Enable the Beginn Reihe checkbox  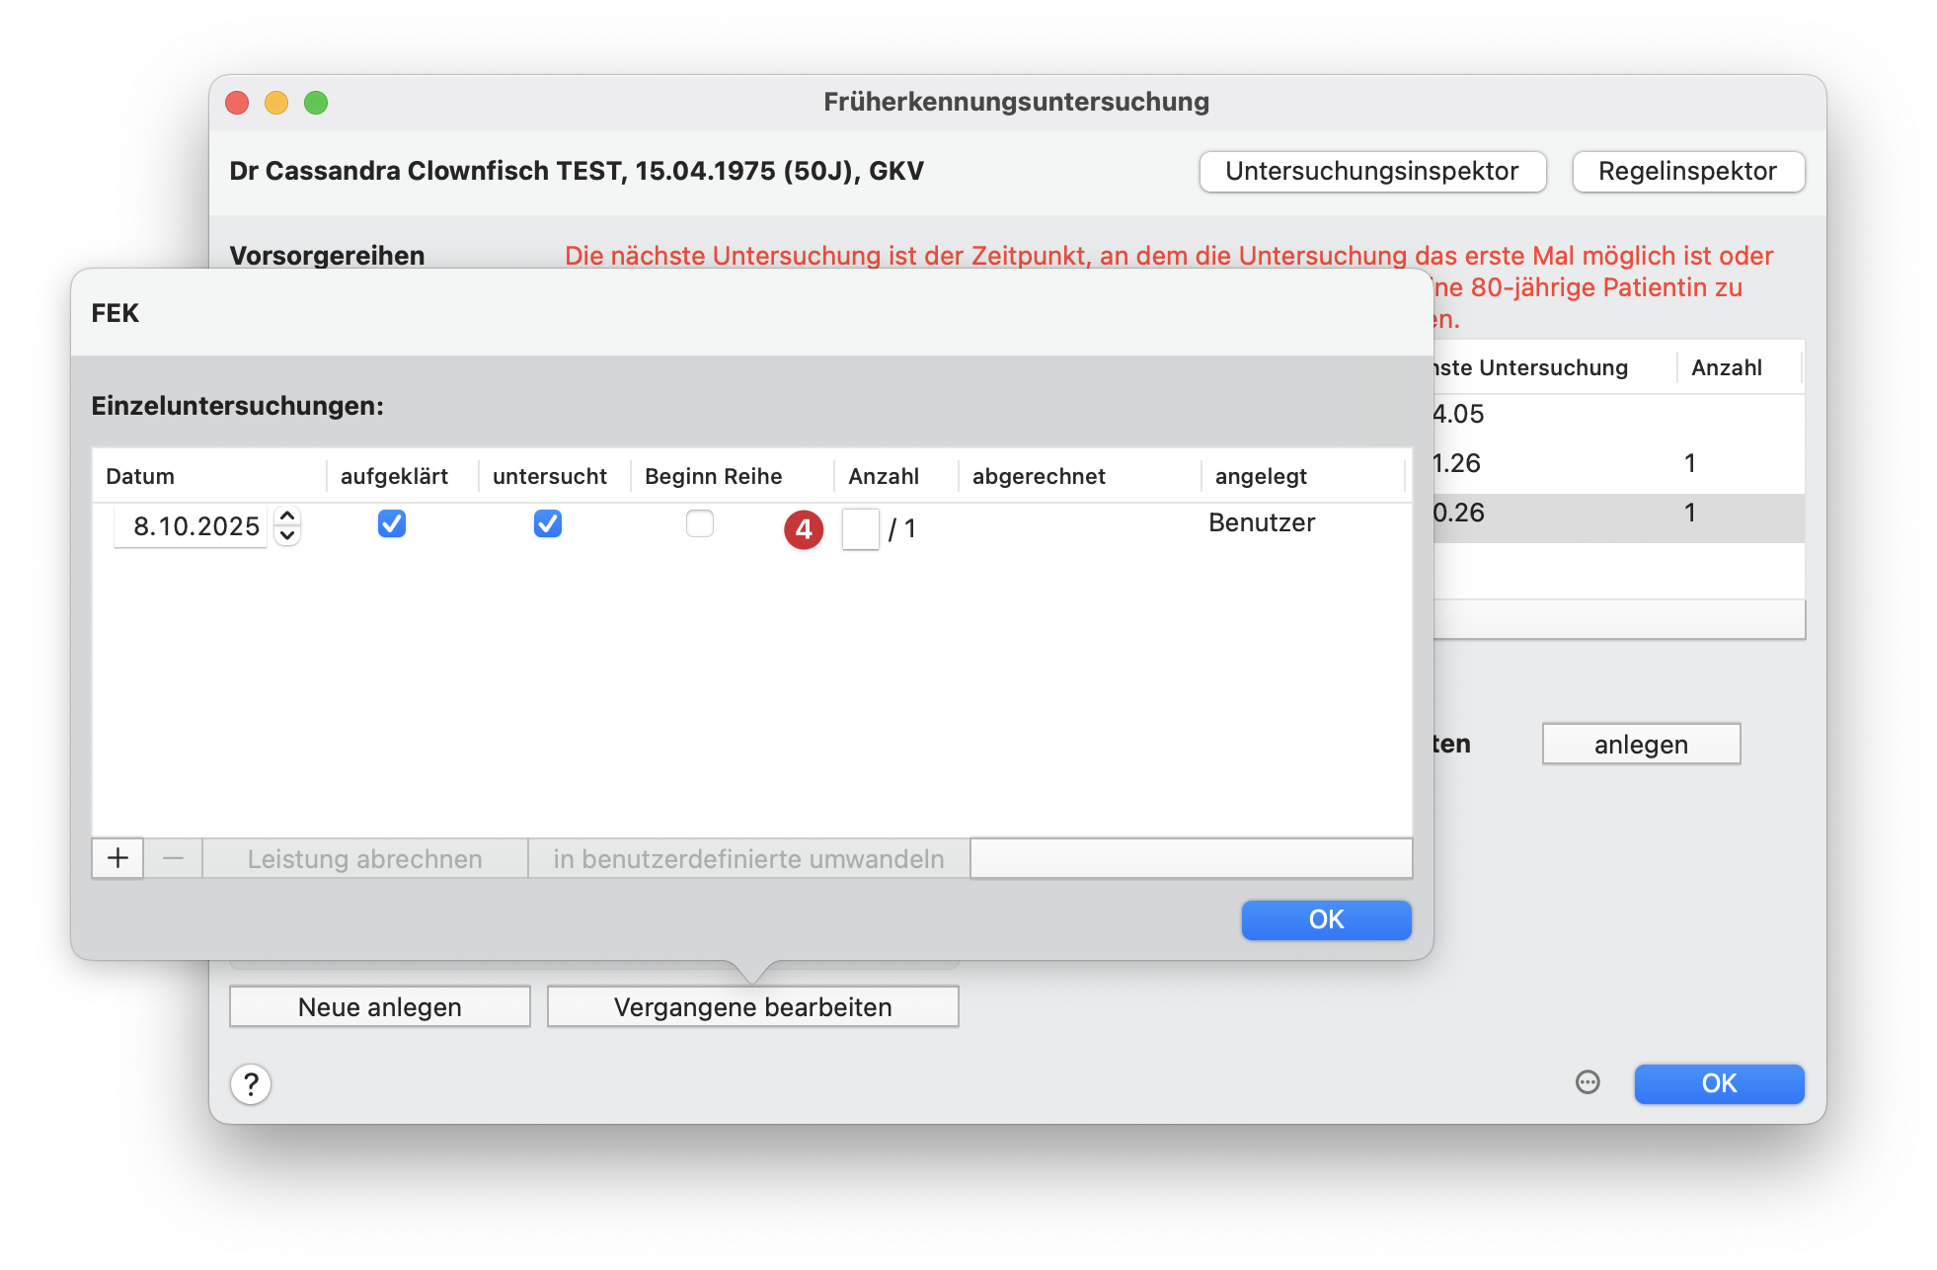point(700,523)
